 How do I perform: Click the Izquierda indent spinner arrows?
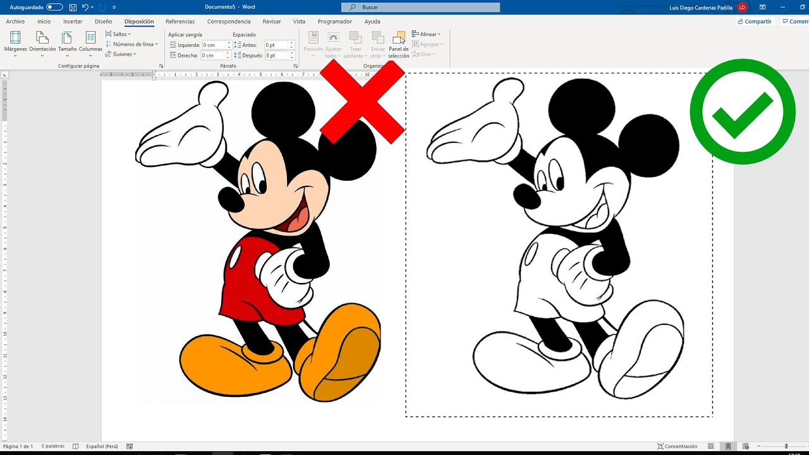pyautogui.click(x=229, y=45)
